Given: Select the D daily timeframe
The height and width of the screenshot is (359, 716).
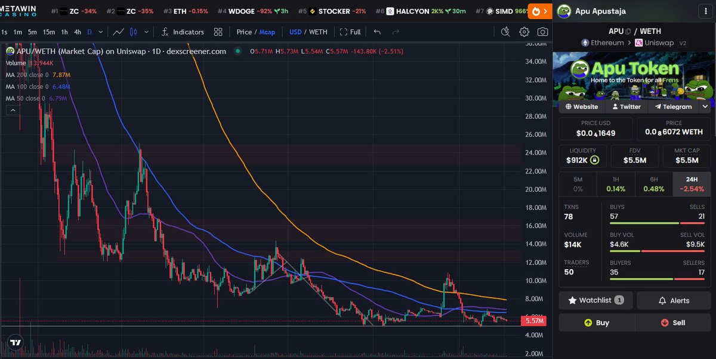Looking at the screenshot, I should [x=89, y=32].
